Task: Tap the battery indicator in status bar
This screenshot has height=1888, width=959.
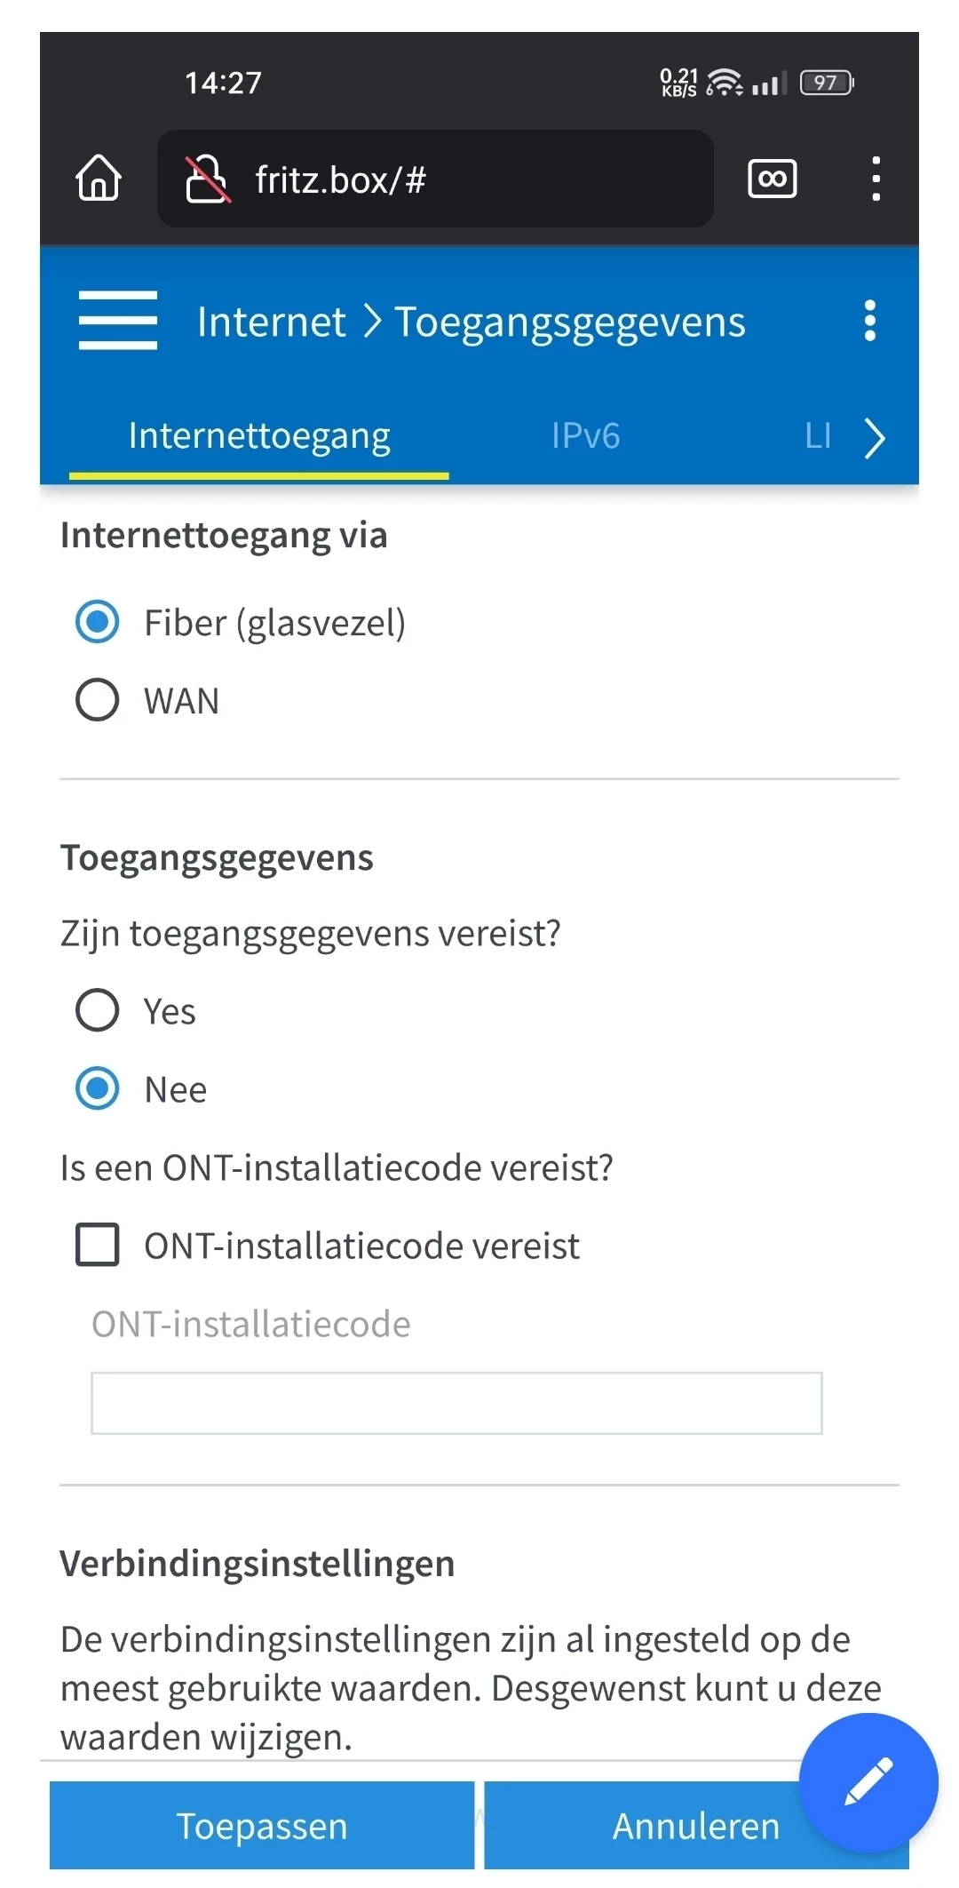Action: click(x=826, y=84)
